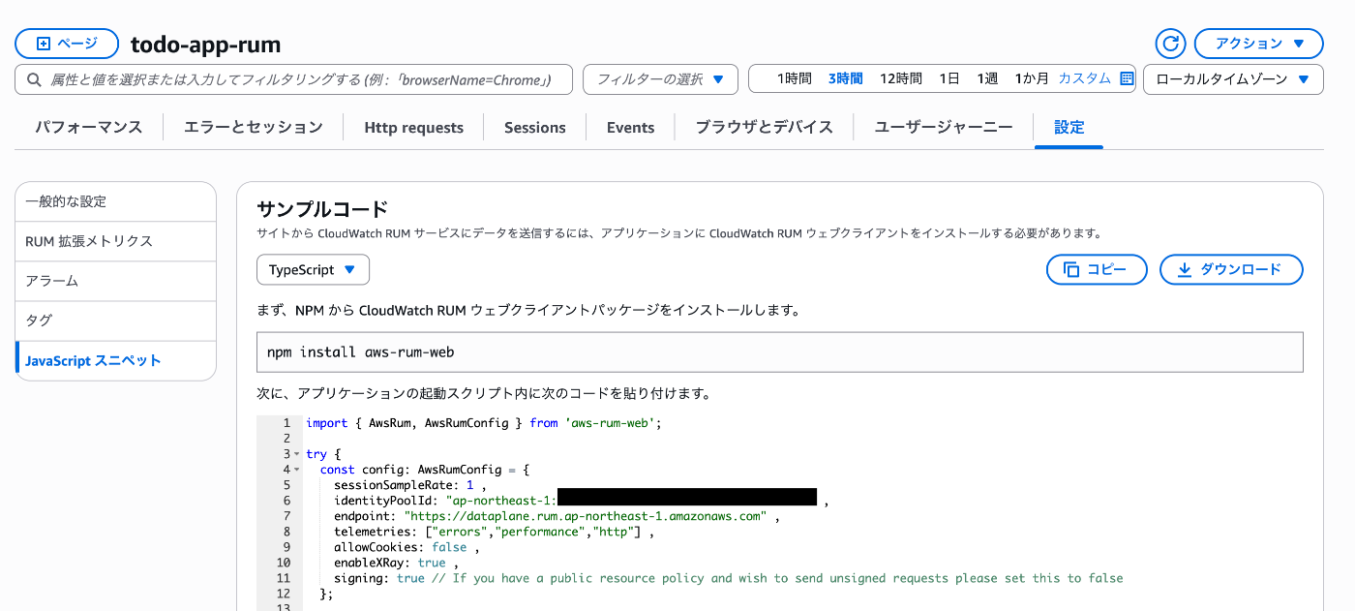Click the refresh icon button
This screenshot has height=611, width=1355.
tap(1171, 44)
